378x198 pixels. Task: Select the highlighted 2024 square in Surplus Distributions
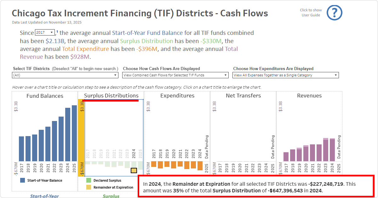134,171
